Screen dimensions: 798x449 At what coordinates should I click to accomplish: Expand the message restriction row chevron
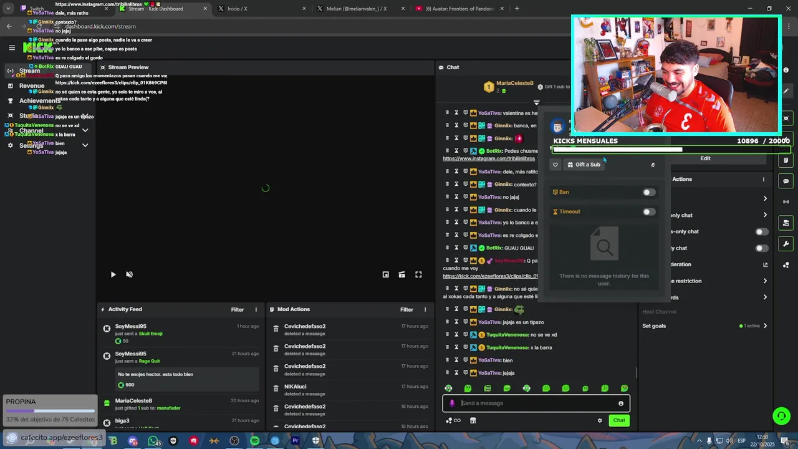coord(766,281)
